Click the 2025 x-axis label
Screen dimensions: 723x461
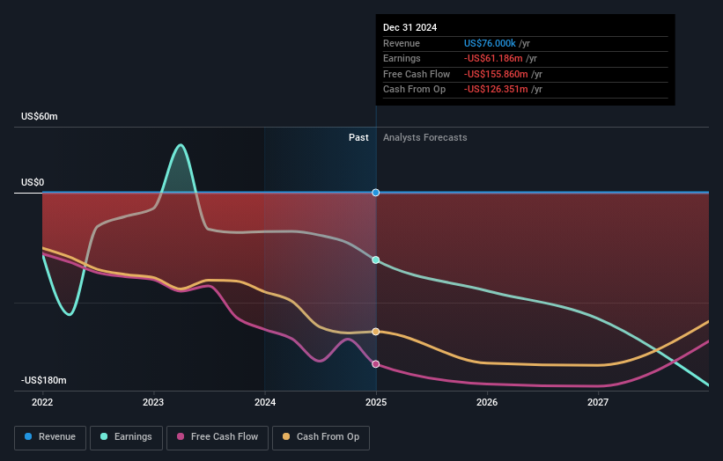pos(376,402)
